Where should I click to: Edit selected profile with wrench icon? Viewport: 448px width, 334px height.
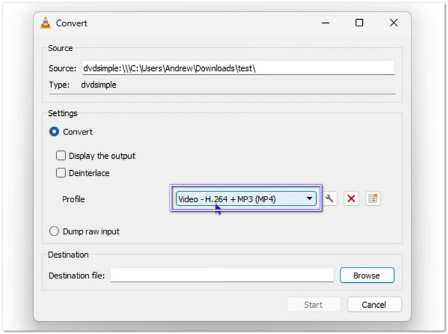pyautogui.click(x=330, y=199)
